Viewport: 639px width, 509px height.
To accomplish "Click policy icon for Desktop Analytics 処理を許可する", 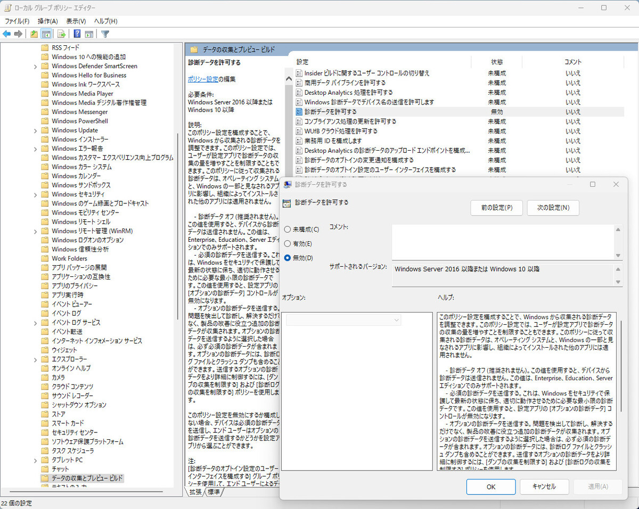I will tap(299, 92).
